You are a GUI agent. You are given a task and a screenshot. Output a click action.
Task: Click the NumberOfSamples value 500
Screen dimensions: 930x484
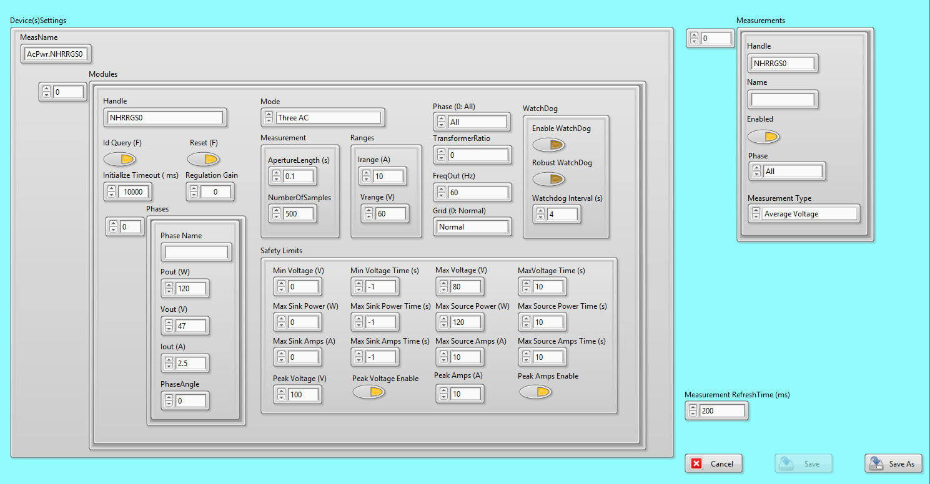click(298, 214)
